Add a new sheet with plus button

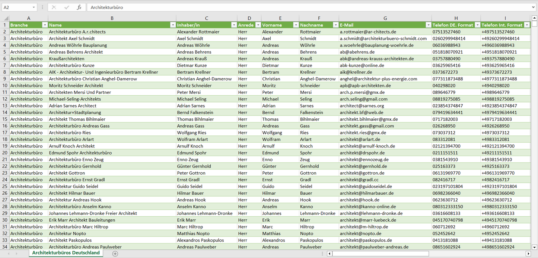point(115,254)
